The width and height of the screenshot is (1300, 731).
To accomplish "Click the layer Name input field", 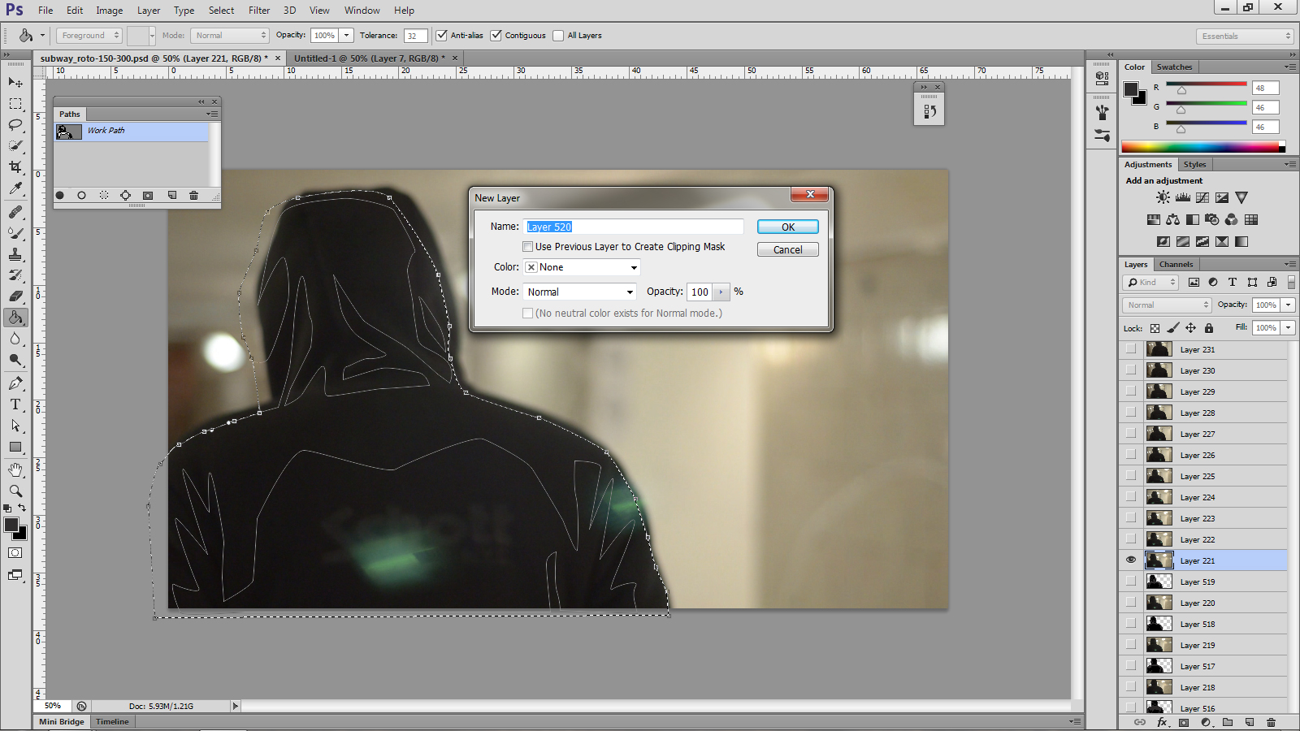I will [634, 227].
